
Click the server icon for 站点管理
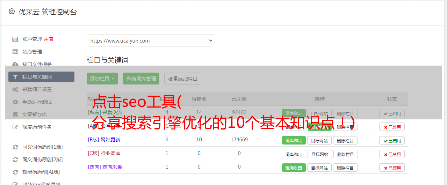coord(15,52)
